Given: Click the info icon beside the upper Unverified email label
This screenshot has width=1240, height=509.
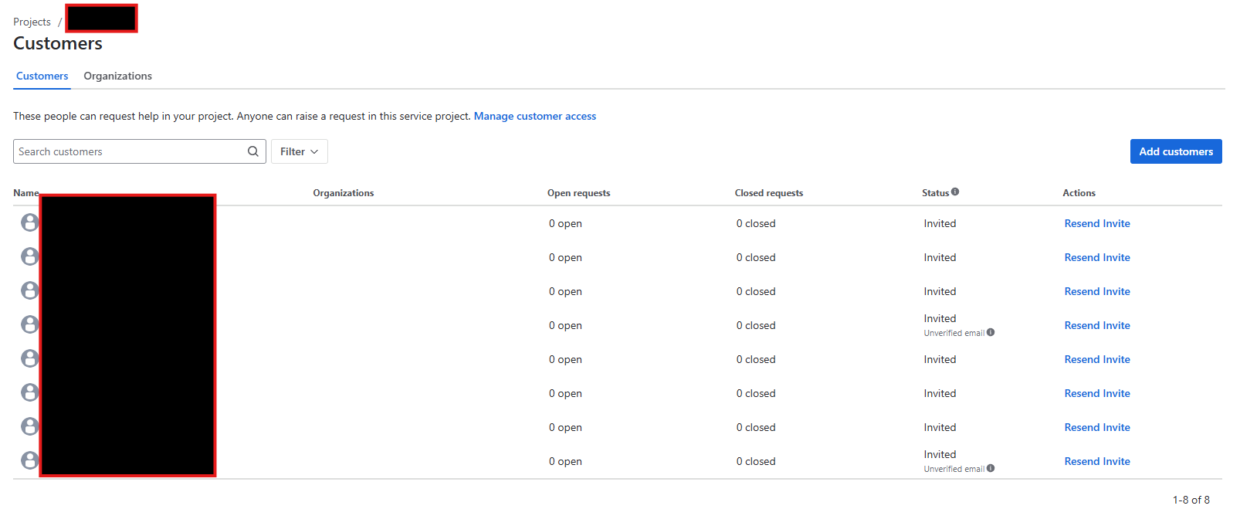Looking at the screenshot, I should pyautogui.click(x=991, y=332).
